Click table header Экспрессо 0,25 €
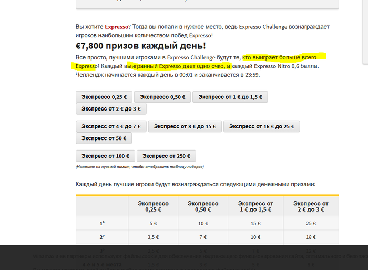 click(x=153, y=206)
